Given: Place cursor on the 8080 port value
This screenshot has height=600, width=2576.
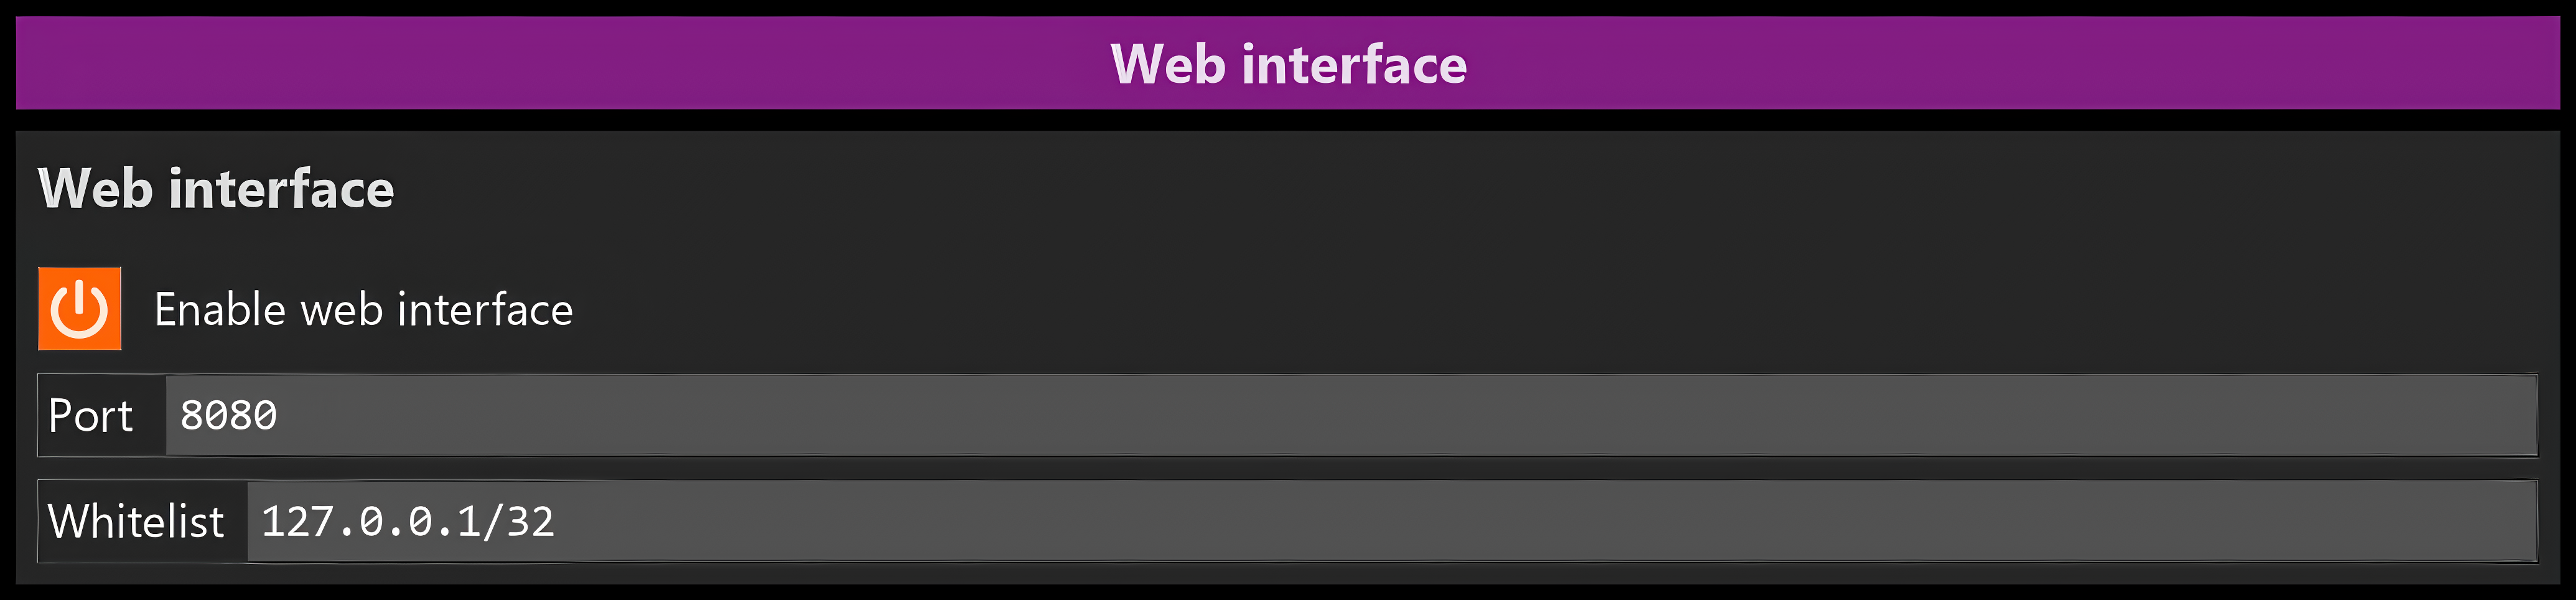Looking at the screenshot, I should click(228, 415).
